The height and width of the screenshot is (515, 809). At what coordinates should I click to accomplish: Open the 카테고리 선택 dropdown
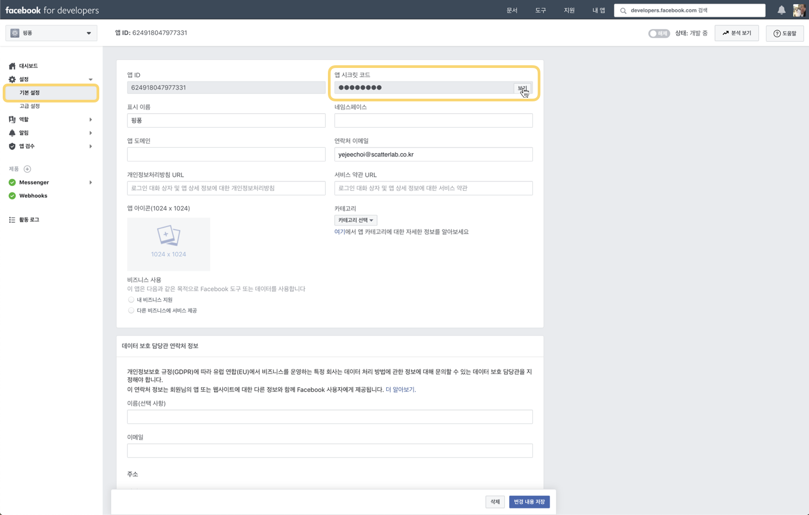click(355, 220)
